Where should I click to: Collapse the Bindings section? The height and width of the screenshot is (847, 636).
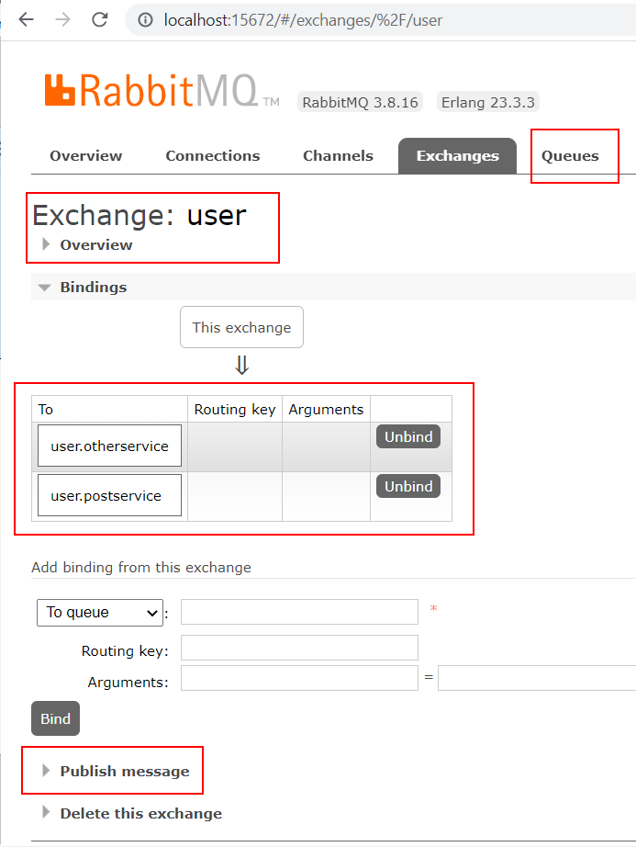coord(45,288)
